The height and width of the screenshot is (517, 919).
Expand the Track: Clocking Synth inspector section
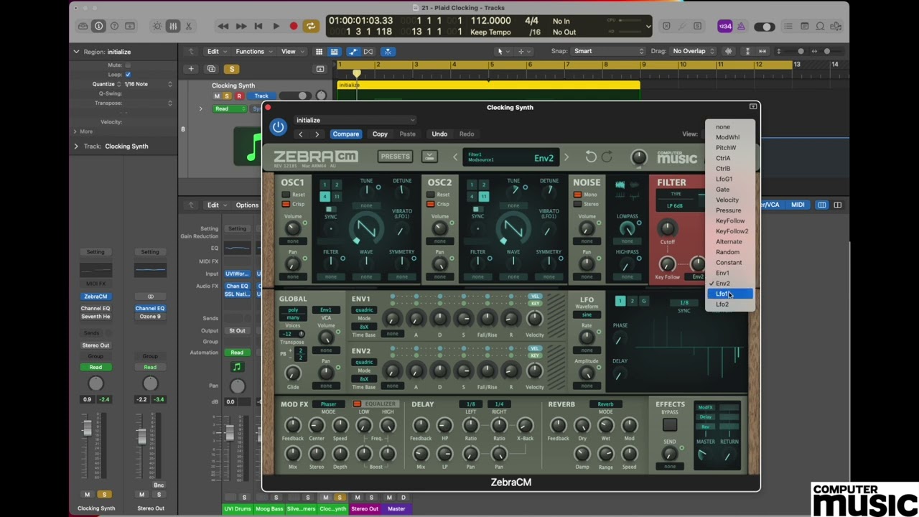point(76,146)
